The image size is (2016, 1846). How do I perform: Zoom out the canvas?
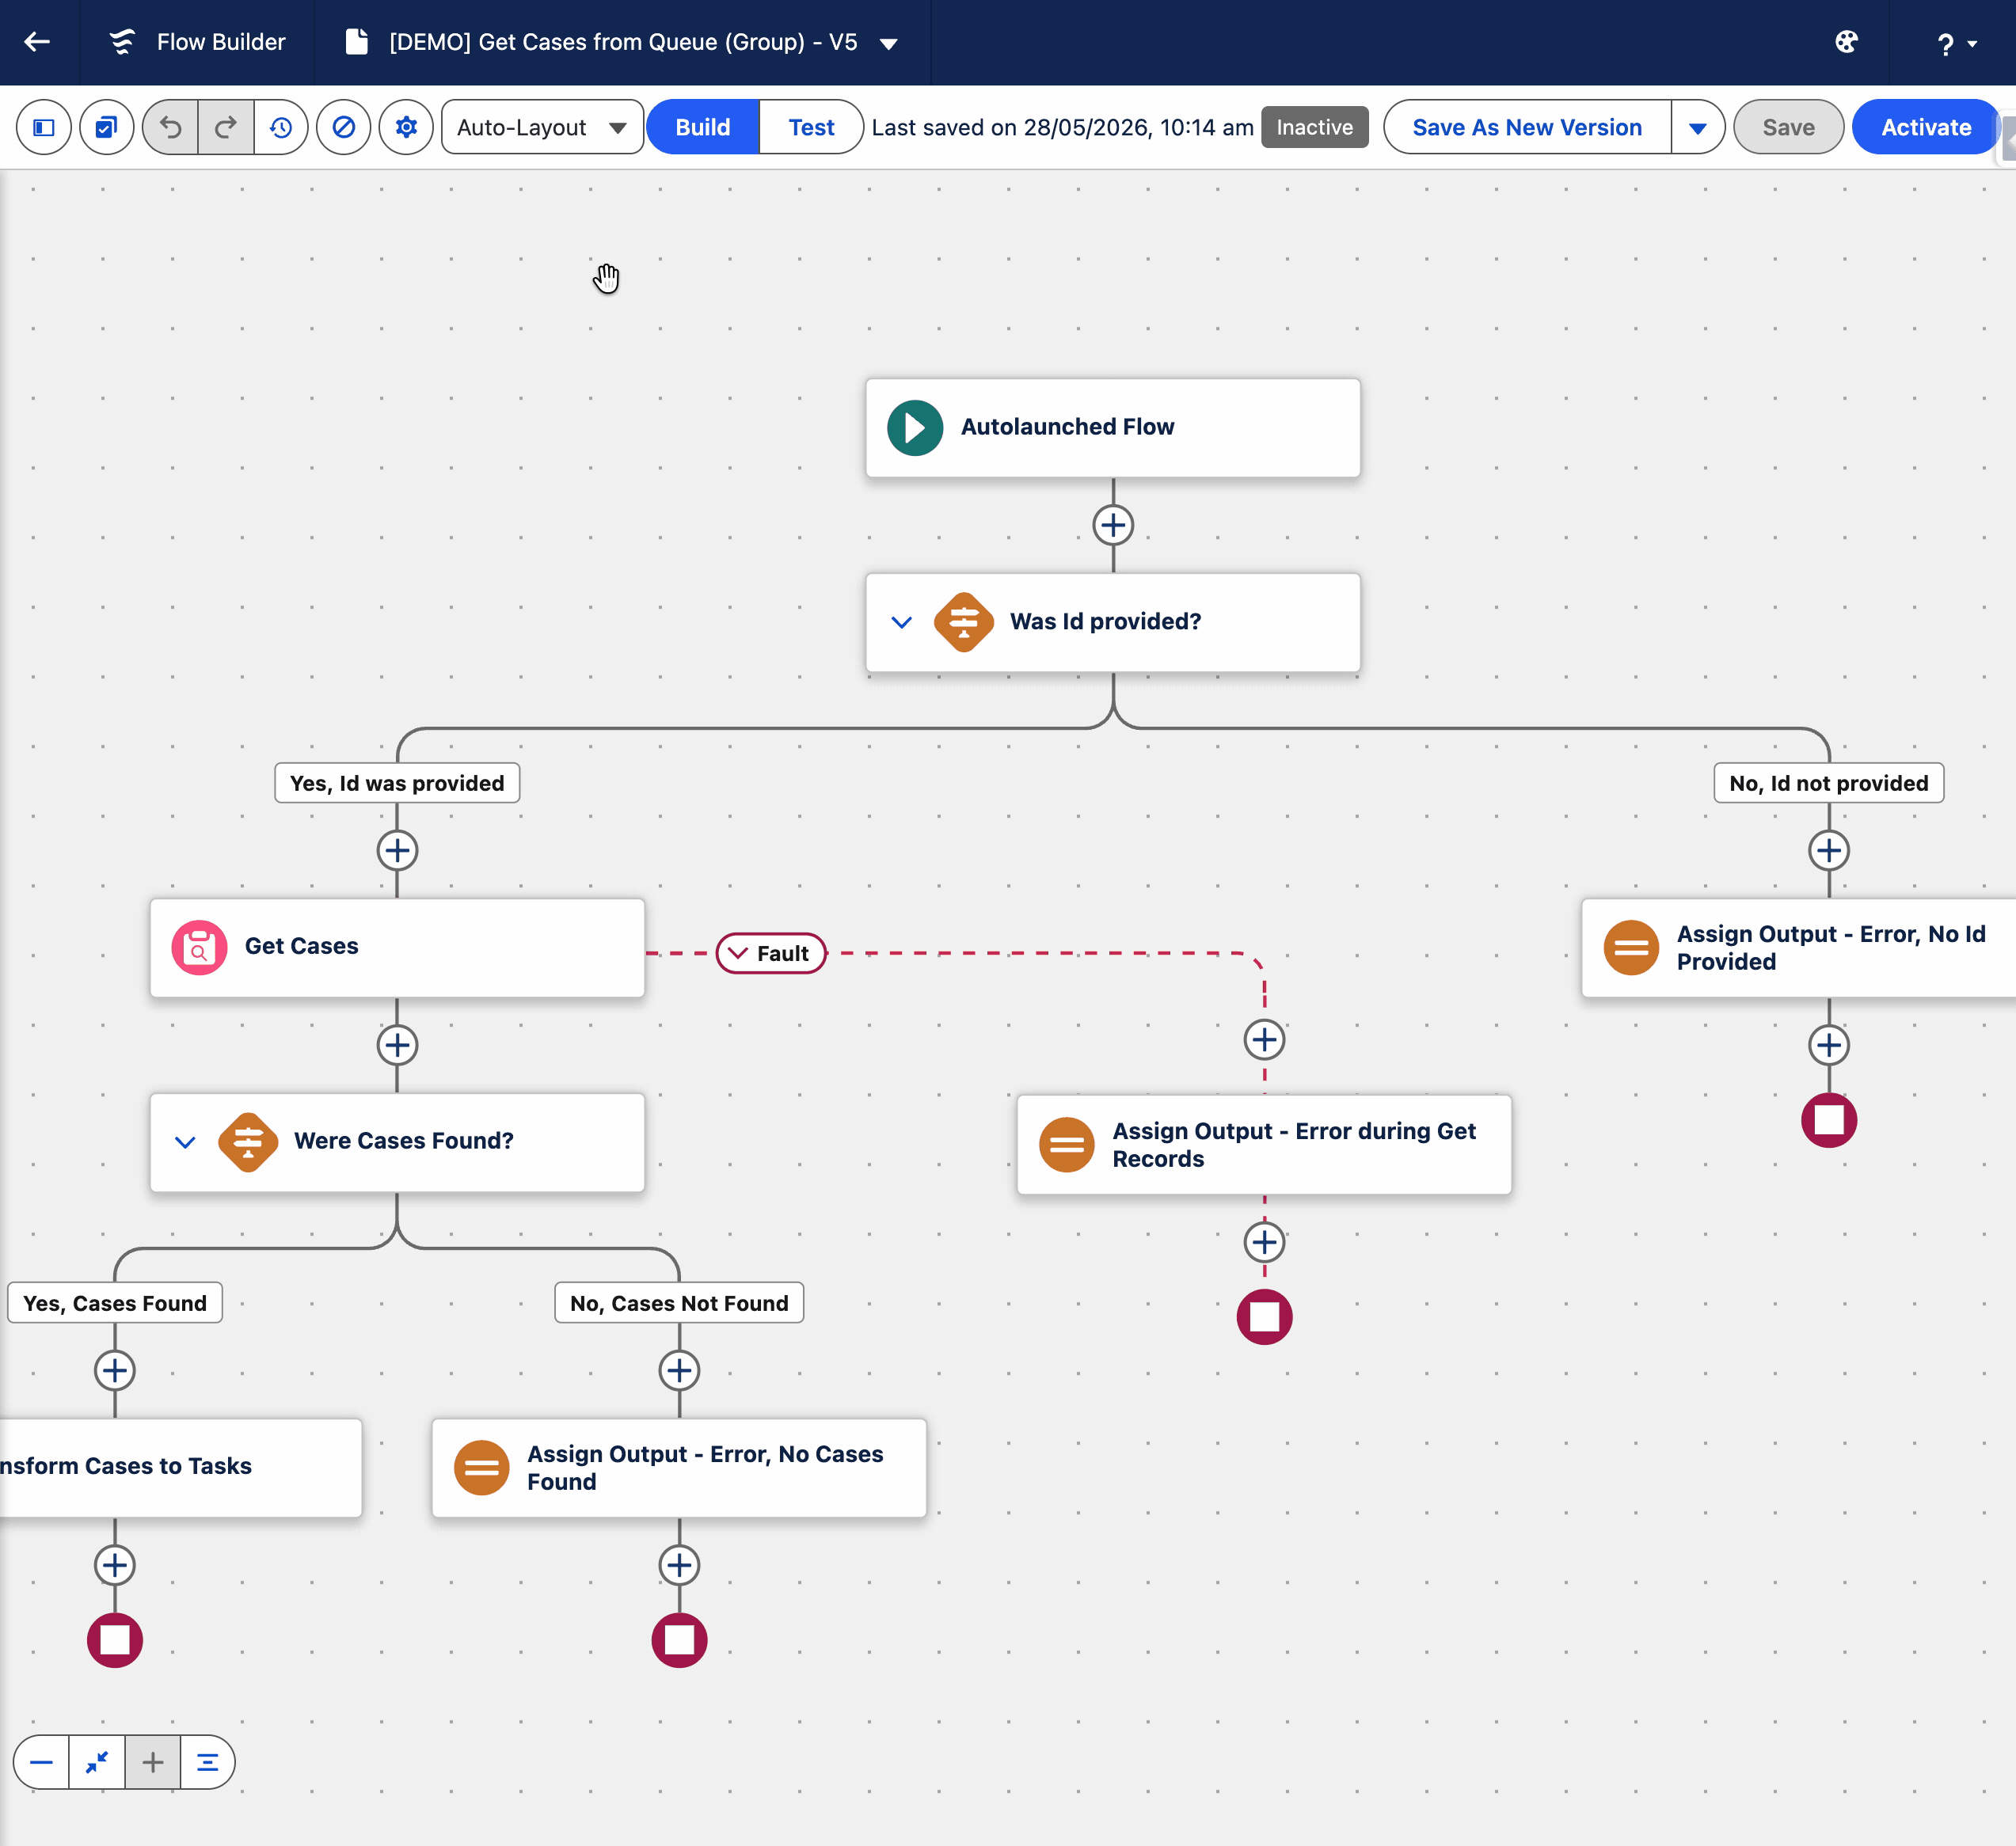pos(41,1761)
